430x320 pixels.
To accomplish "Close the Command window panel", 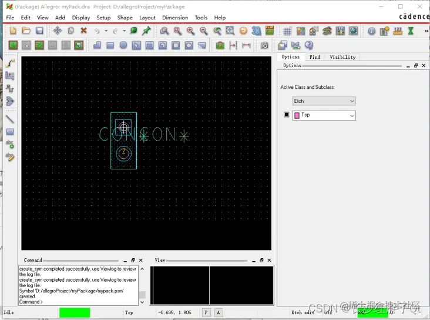I will click(x=140, y=260).
